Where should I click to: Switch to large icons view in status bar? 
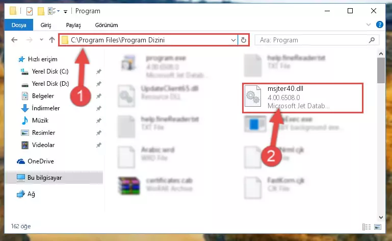pos(378,227)
